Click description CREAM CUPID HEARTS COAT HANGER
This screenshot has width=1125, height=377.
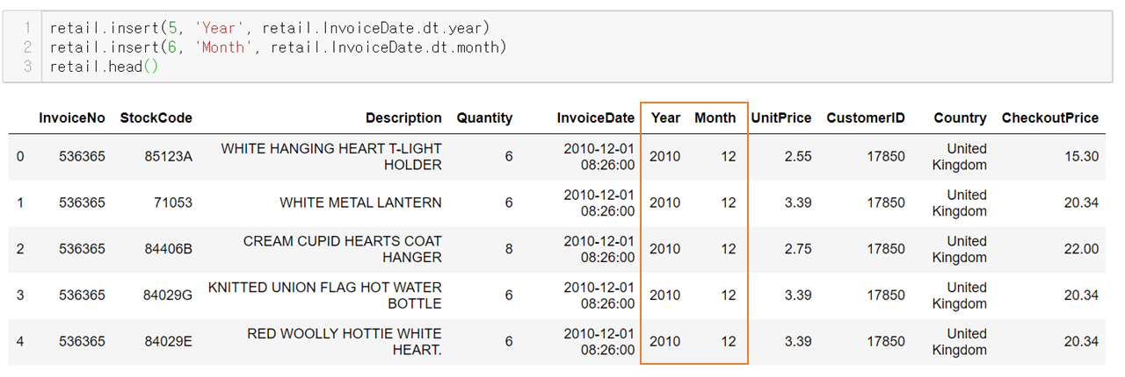point(343,249)
